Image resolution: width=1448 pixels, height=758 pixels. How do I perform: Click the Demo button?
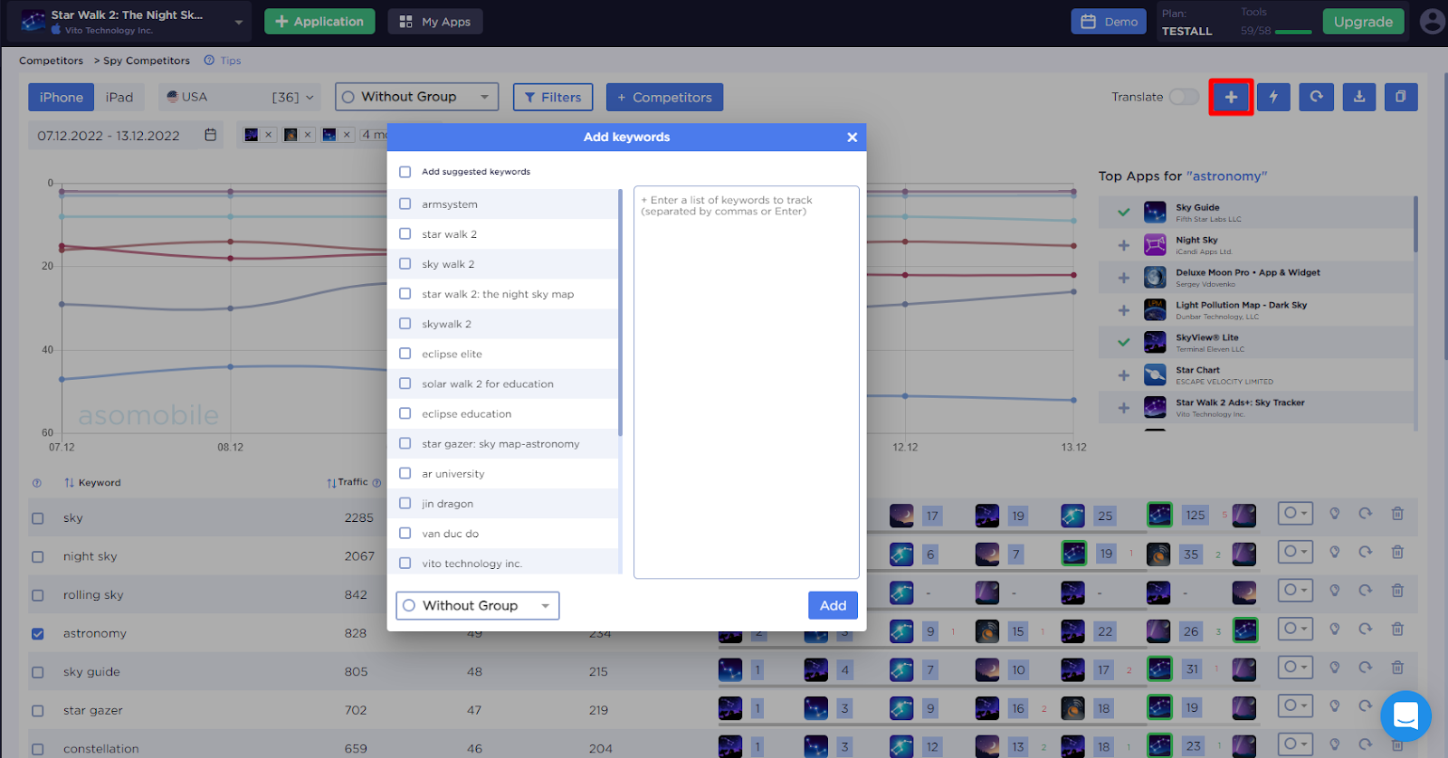point(1109,22)
